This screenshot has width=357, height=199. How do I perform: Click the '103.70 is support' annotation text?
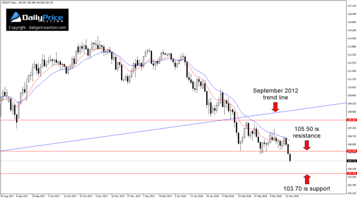click(307, 189)
